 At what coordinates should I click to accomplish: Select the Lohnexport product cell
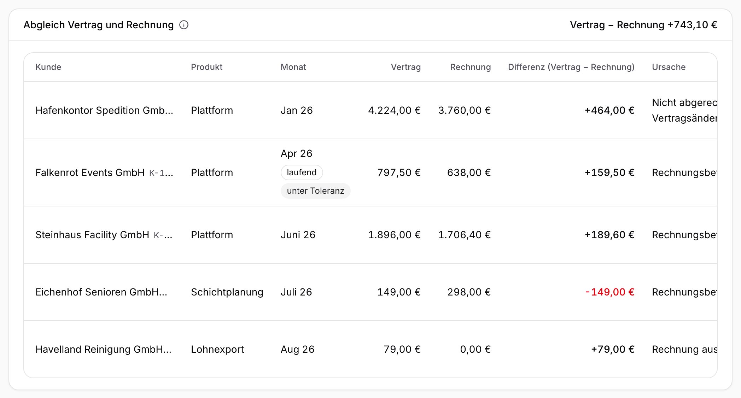coord(217,349)
